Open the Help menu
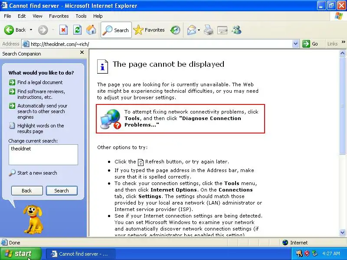The height and width of the screenshot is (260, 347). 98,16
